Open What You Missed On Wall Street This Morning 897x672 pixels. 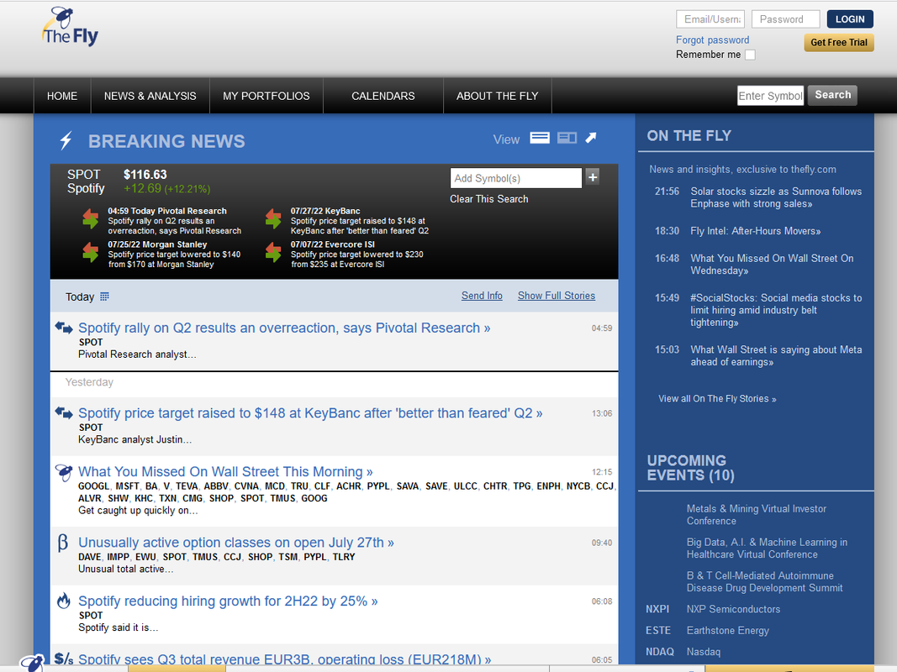pos(225,471)
